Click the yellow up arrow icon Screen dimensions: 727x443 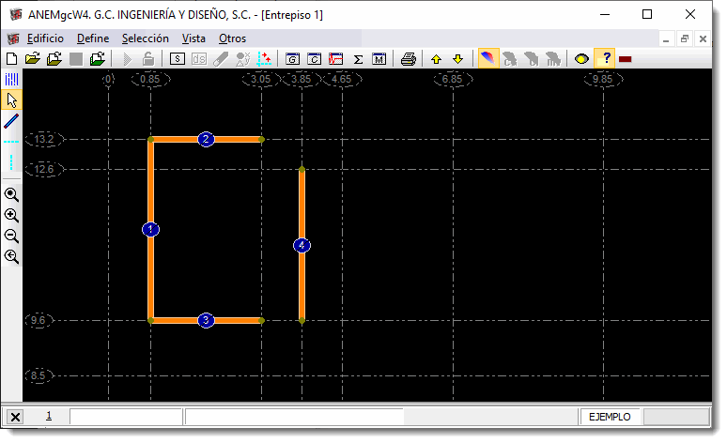436,59
